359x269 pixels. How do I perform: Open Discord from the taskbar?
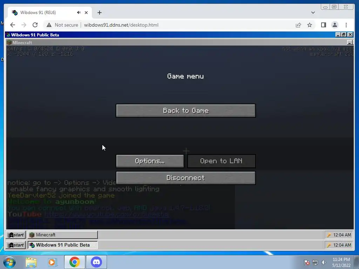(x=96, y=262)
